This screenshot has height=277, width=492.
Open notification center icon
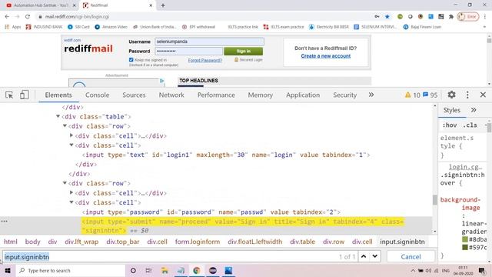pos(482,270)
